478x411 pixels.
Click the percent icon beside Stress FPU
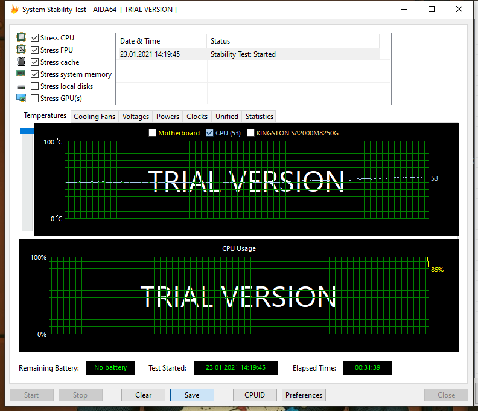tap(21, 49)
